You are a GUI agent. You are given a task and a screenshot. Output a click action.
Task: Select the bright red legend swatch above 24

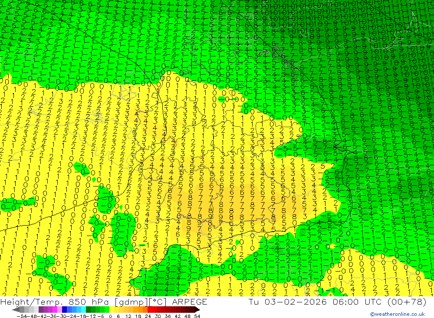tap(150, 310)
